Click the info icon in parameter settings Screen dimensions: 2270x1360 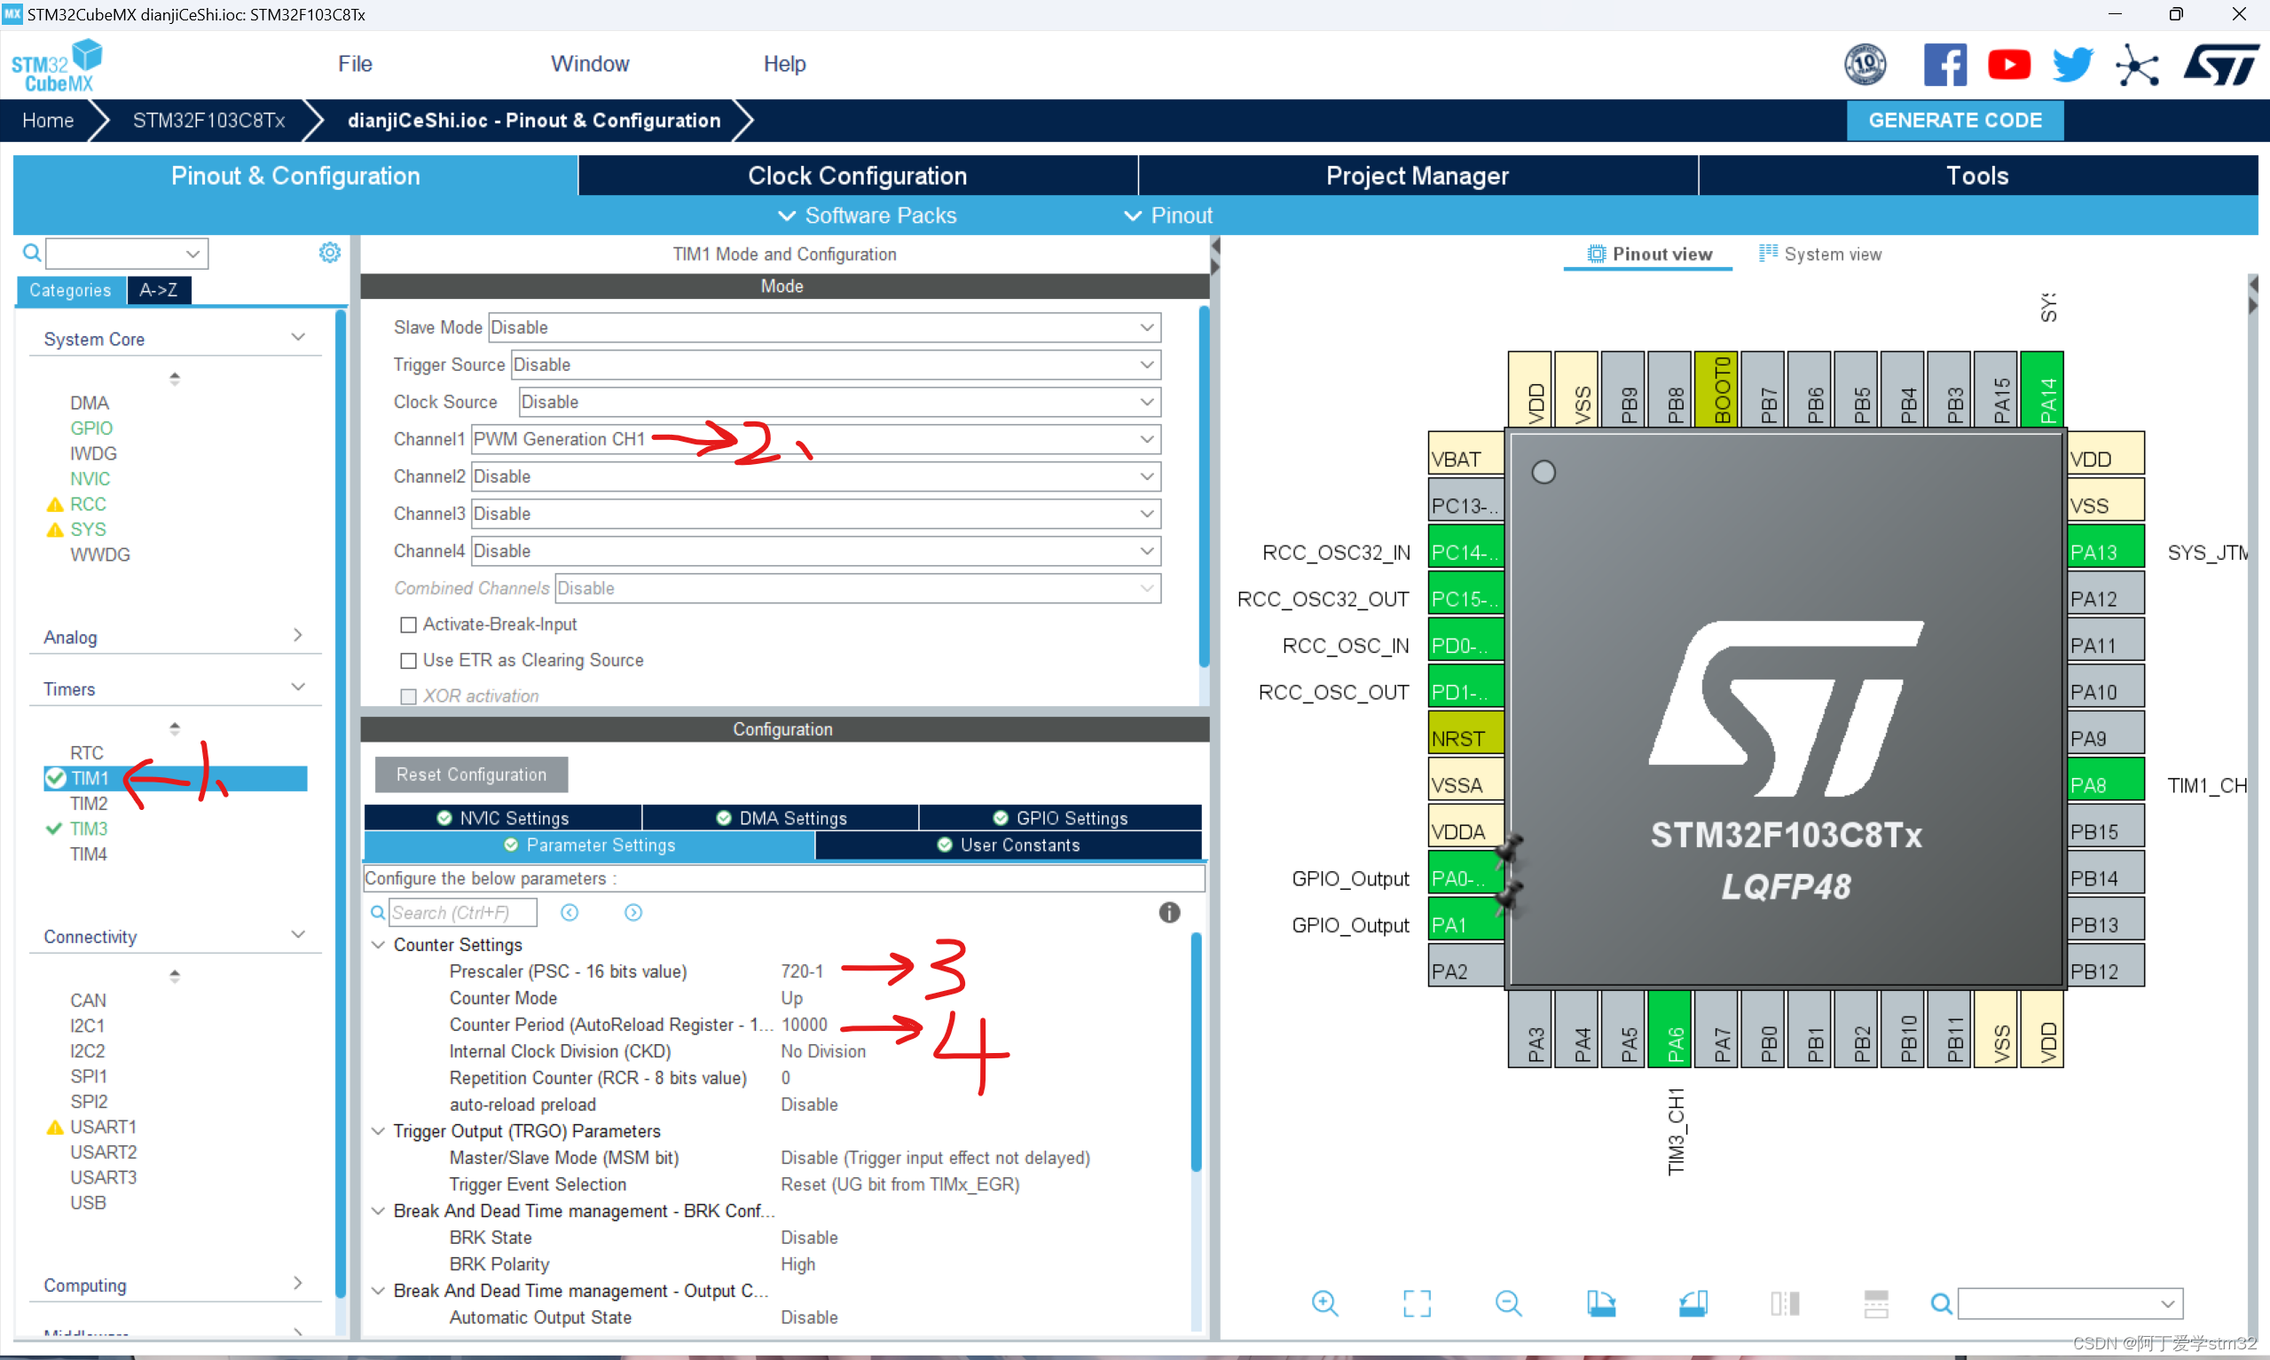point(1169,912)
